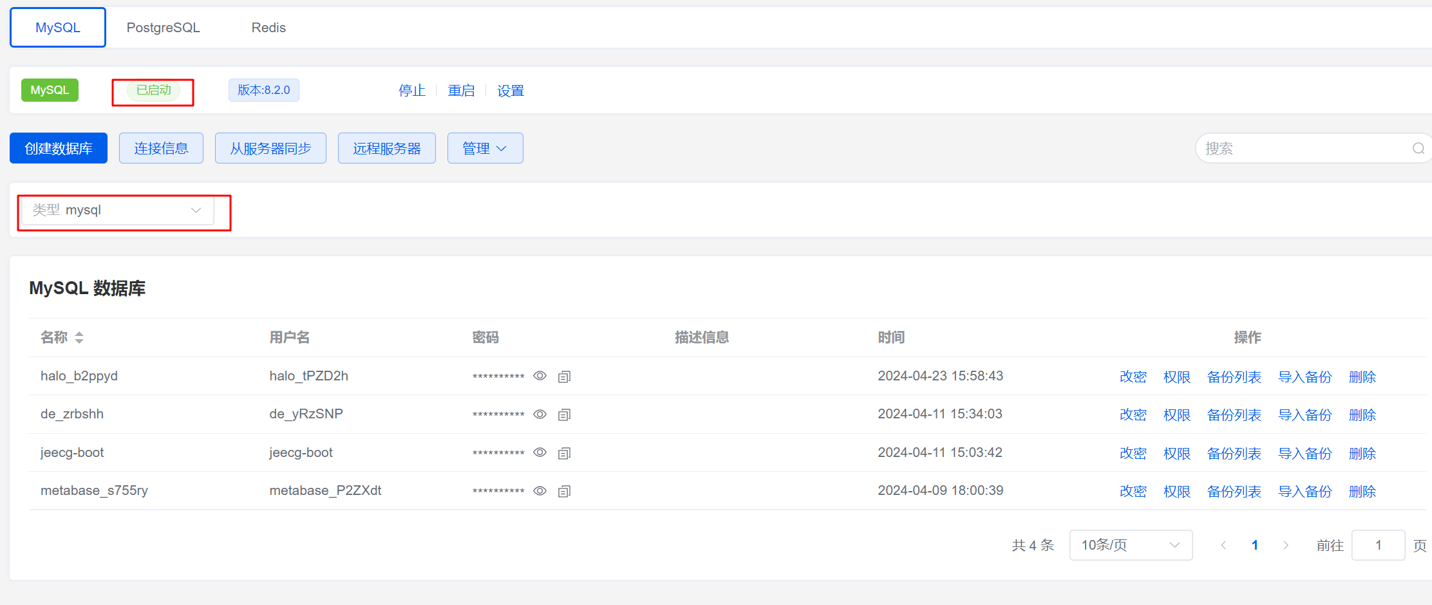Open the 10条/页 page size selector
Viewport: 1432px width, 605px height.
point(1131,545)
